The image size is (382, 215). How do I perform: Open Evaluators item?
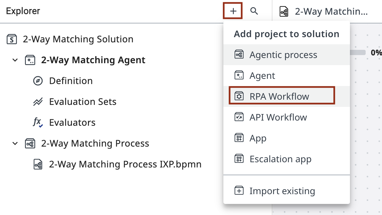point(72,122)
